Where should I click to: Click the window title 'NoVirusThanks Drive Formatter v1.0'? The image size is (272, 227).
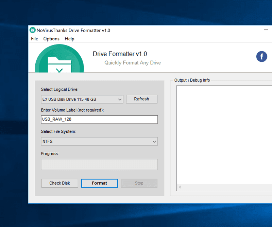tap(73, 30)
